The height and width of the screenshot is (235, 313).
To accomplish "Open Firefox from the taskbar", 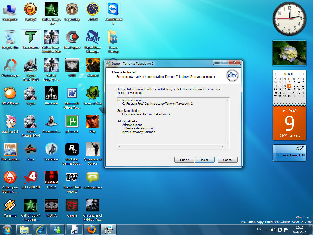I will pyautogui.click(x=91, y=230).
